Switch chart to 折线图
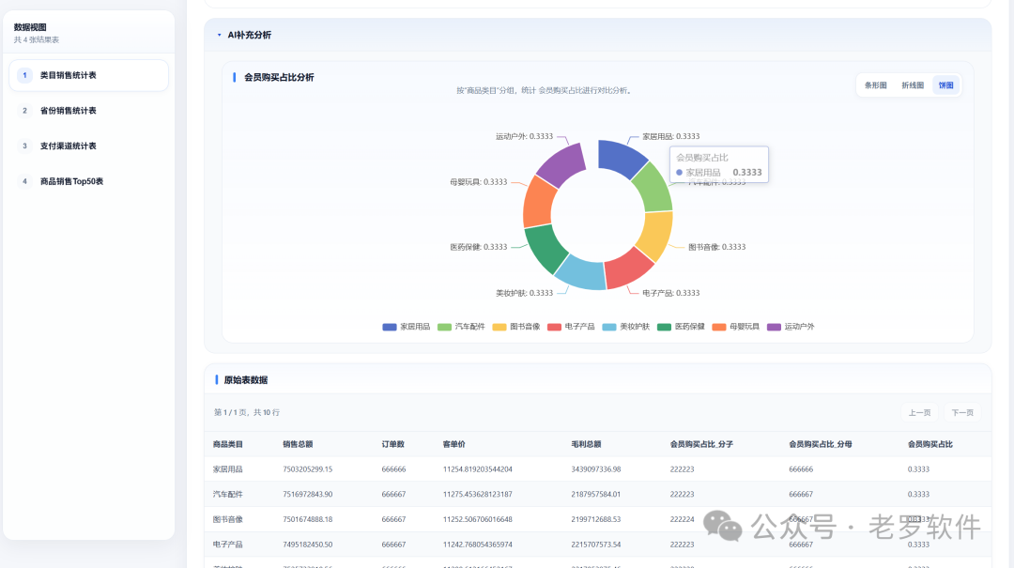The width and height of the screenshot is (1014, 568). 913,85
